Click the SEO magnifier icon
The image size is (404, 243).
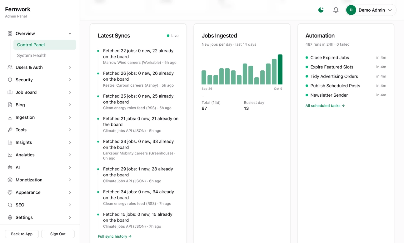pyautogui.click(x=10, y=205)
